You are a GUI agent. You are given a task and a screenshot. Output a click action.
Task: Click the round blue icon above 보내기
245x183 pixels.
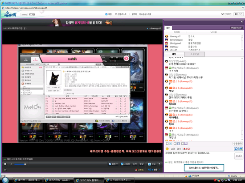[236, 149]
